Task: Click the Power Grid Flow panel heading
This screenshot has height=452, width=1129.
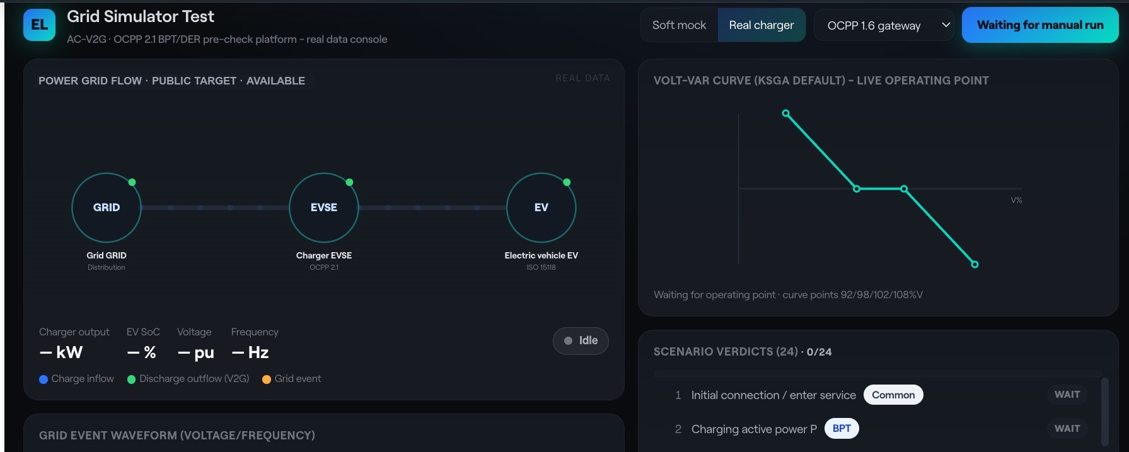Action: tap(171, 81)
